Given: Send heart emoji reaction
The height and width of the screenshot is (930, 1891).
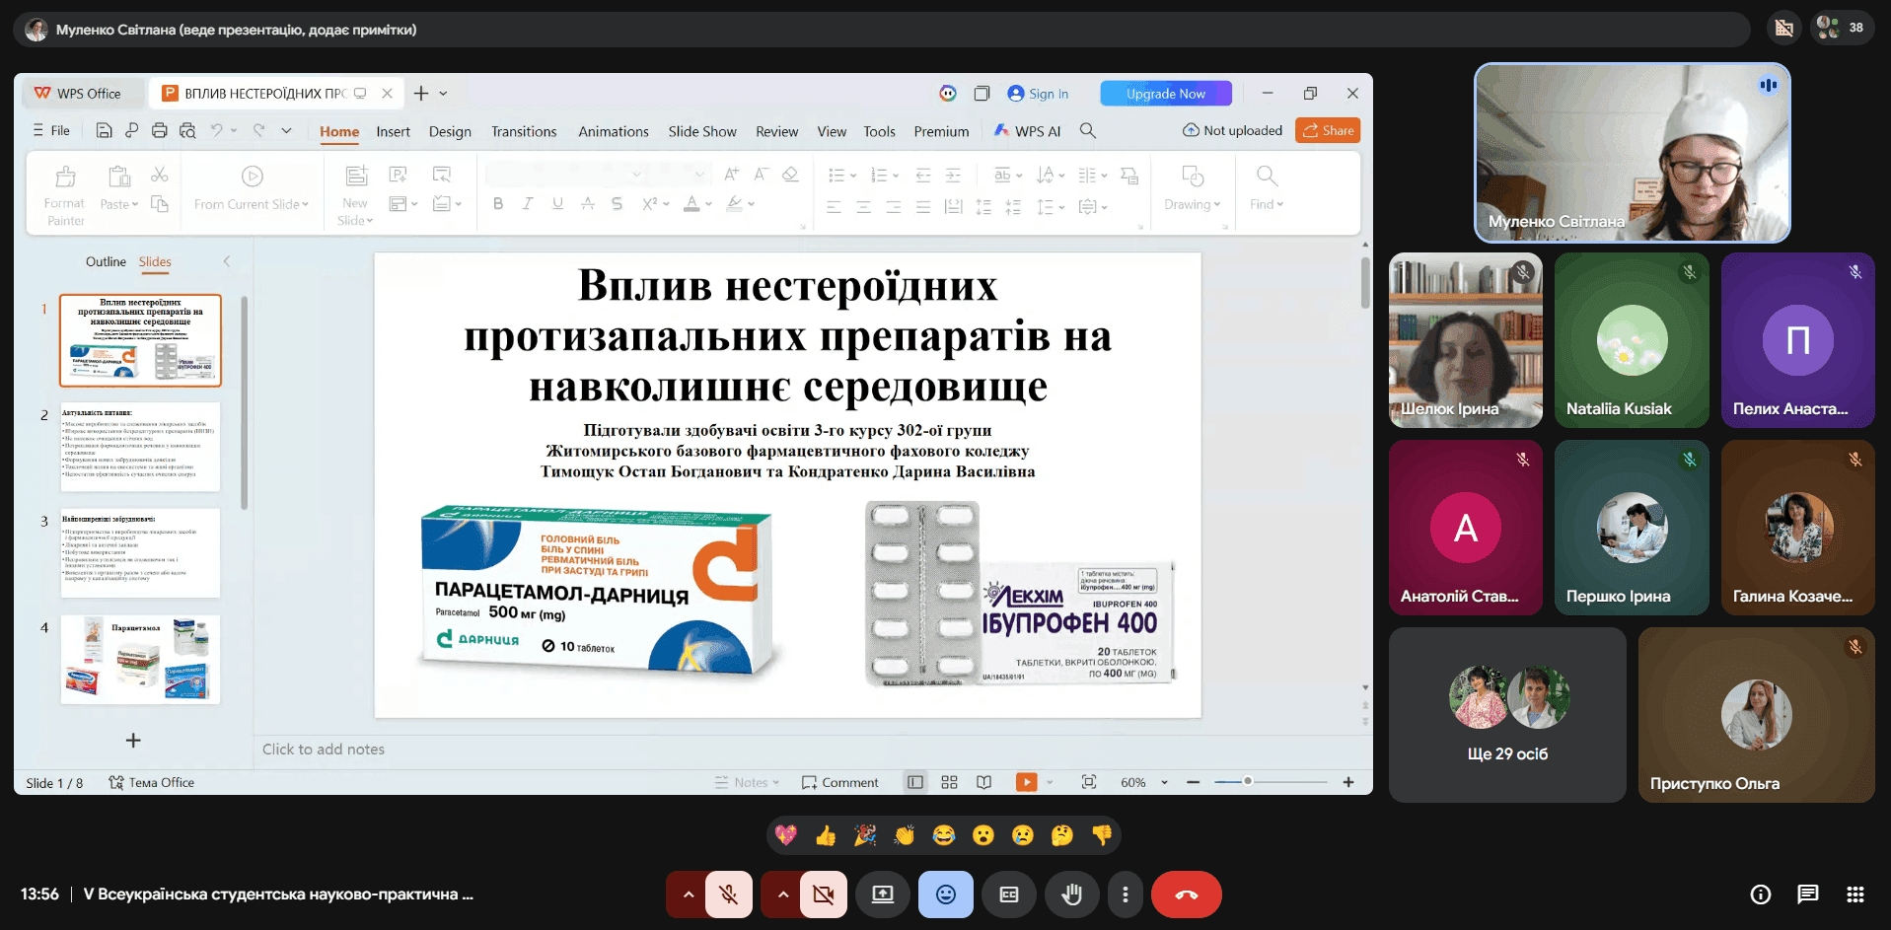Looking at the screenshot, I should 786,835.
